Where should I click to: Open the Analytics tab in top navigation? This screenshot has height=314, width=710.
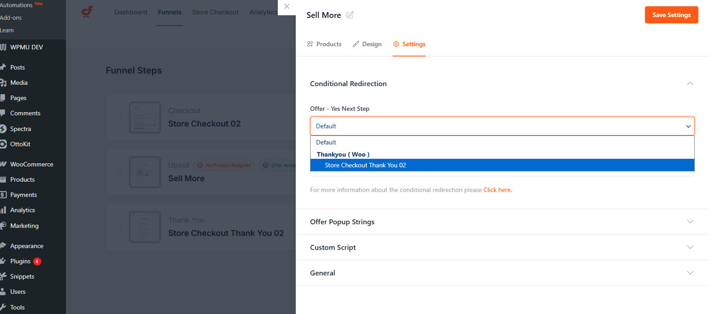pos(263,12)
